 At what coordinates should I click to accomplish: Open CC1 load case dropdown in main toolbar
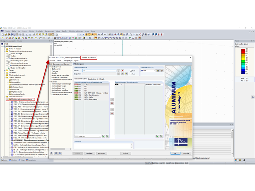pyautogui.click(x=78, y=35)
